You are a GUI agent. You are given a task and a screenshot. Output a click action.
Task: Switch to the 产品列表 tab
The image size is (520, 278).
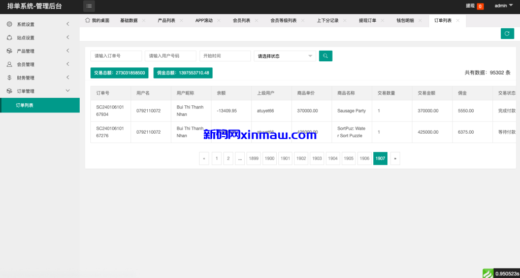pos(166,20)
